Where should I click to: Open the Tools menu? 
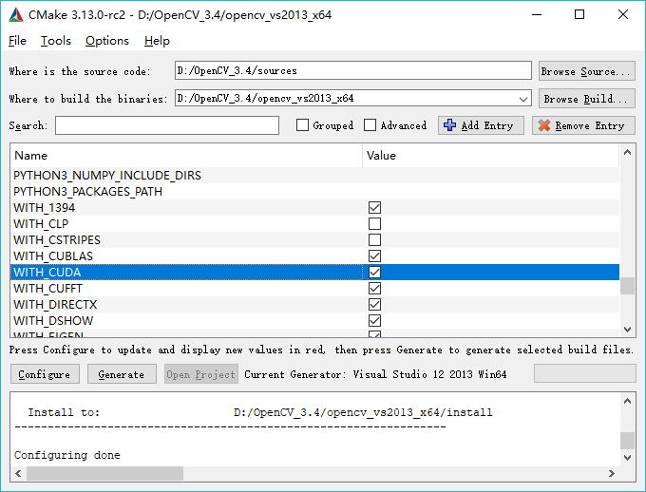56,41
